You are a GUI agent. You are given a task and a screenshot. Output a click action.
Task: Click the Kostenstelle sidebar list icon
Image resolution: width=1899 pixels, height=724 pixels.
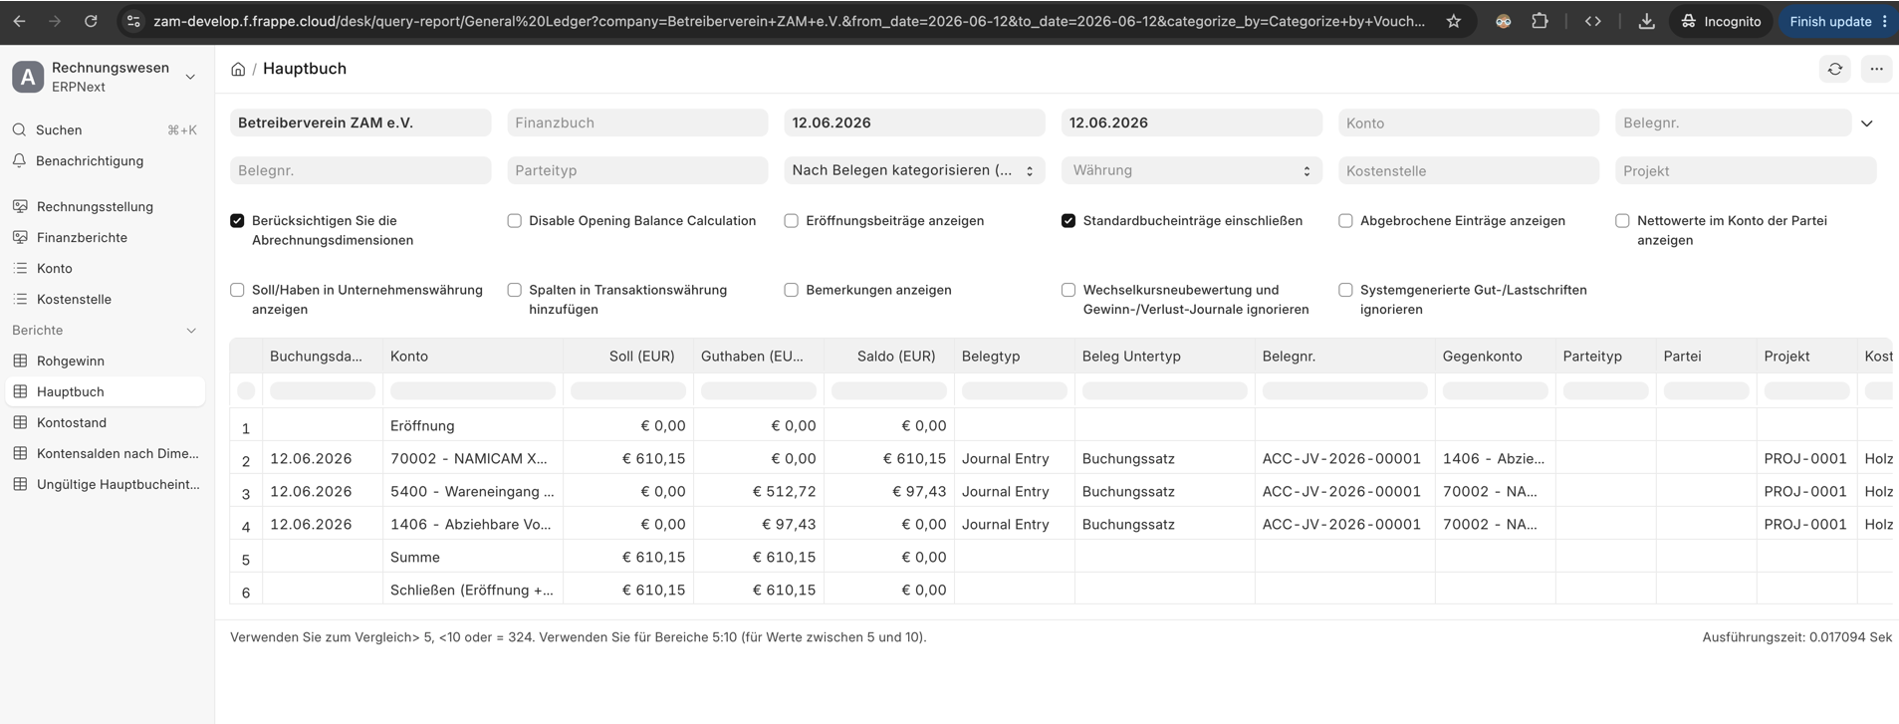[x=20, y=300]
